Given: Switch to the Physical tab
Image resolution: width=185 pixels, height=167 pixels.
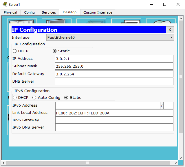Looking at the screenshot, I should (x=10, y=12).
